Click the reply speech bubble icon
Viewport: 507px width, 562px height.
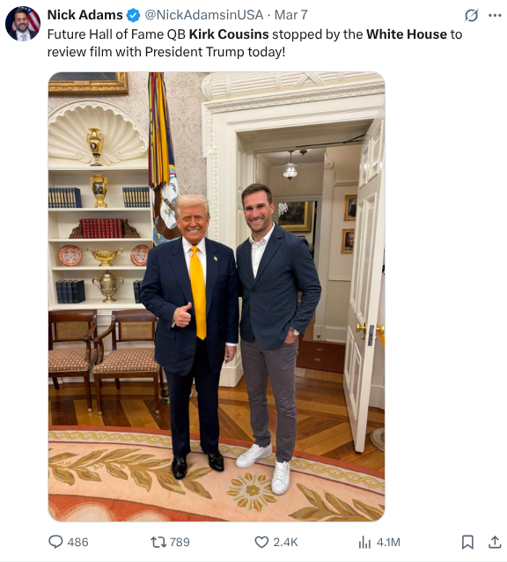coord(55,542)
